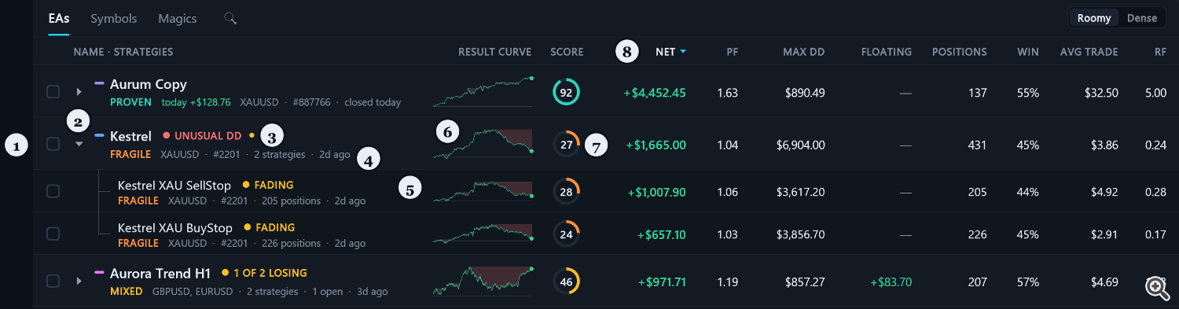Switch to the Symbols tab

click(114, 18)
